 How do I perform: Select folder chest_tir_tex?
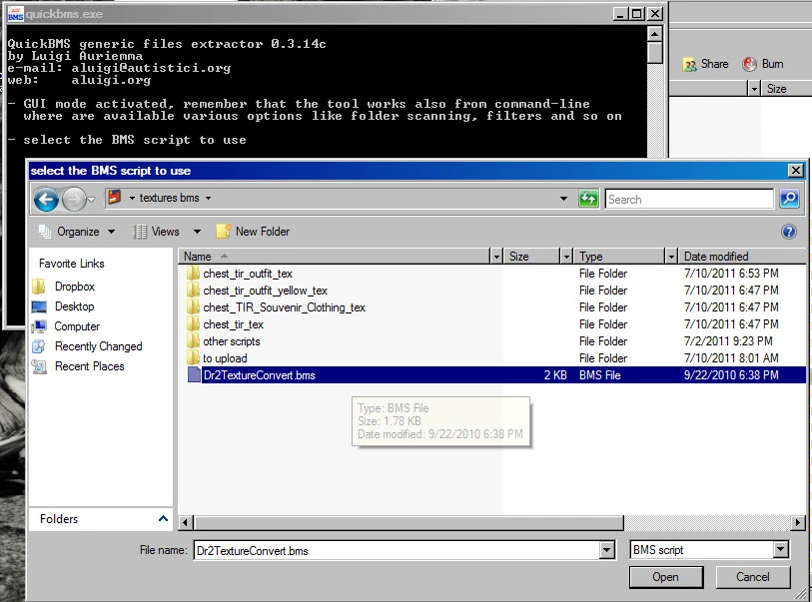coord(233,324)
